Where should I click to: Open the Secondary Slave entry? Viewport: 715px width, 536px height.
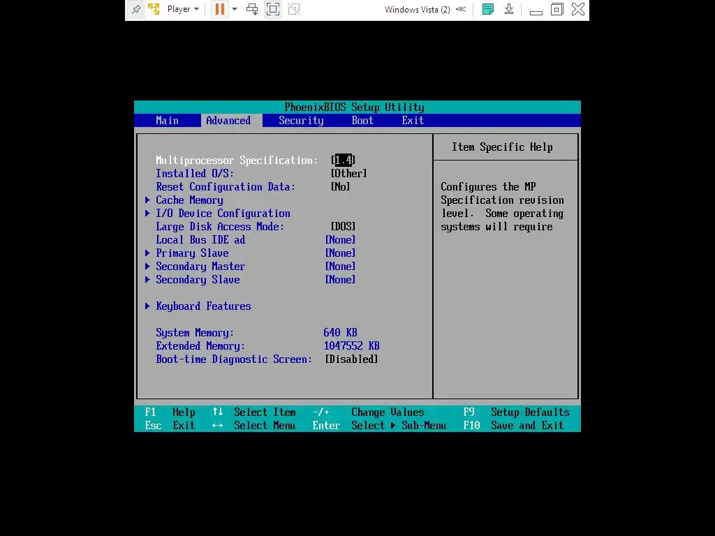tap(198, 279)
